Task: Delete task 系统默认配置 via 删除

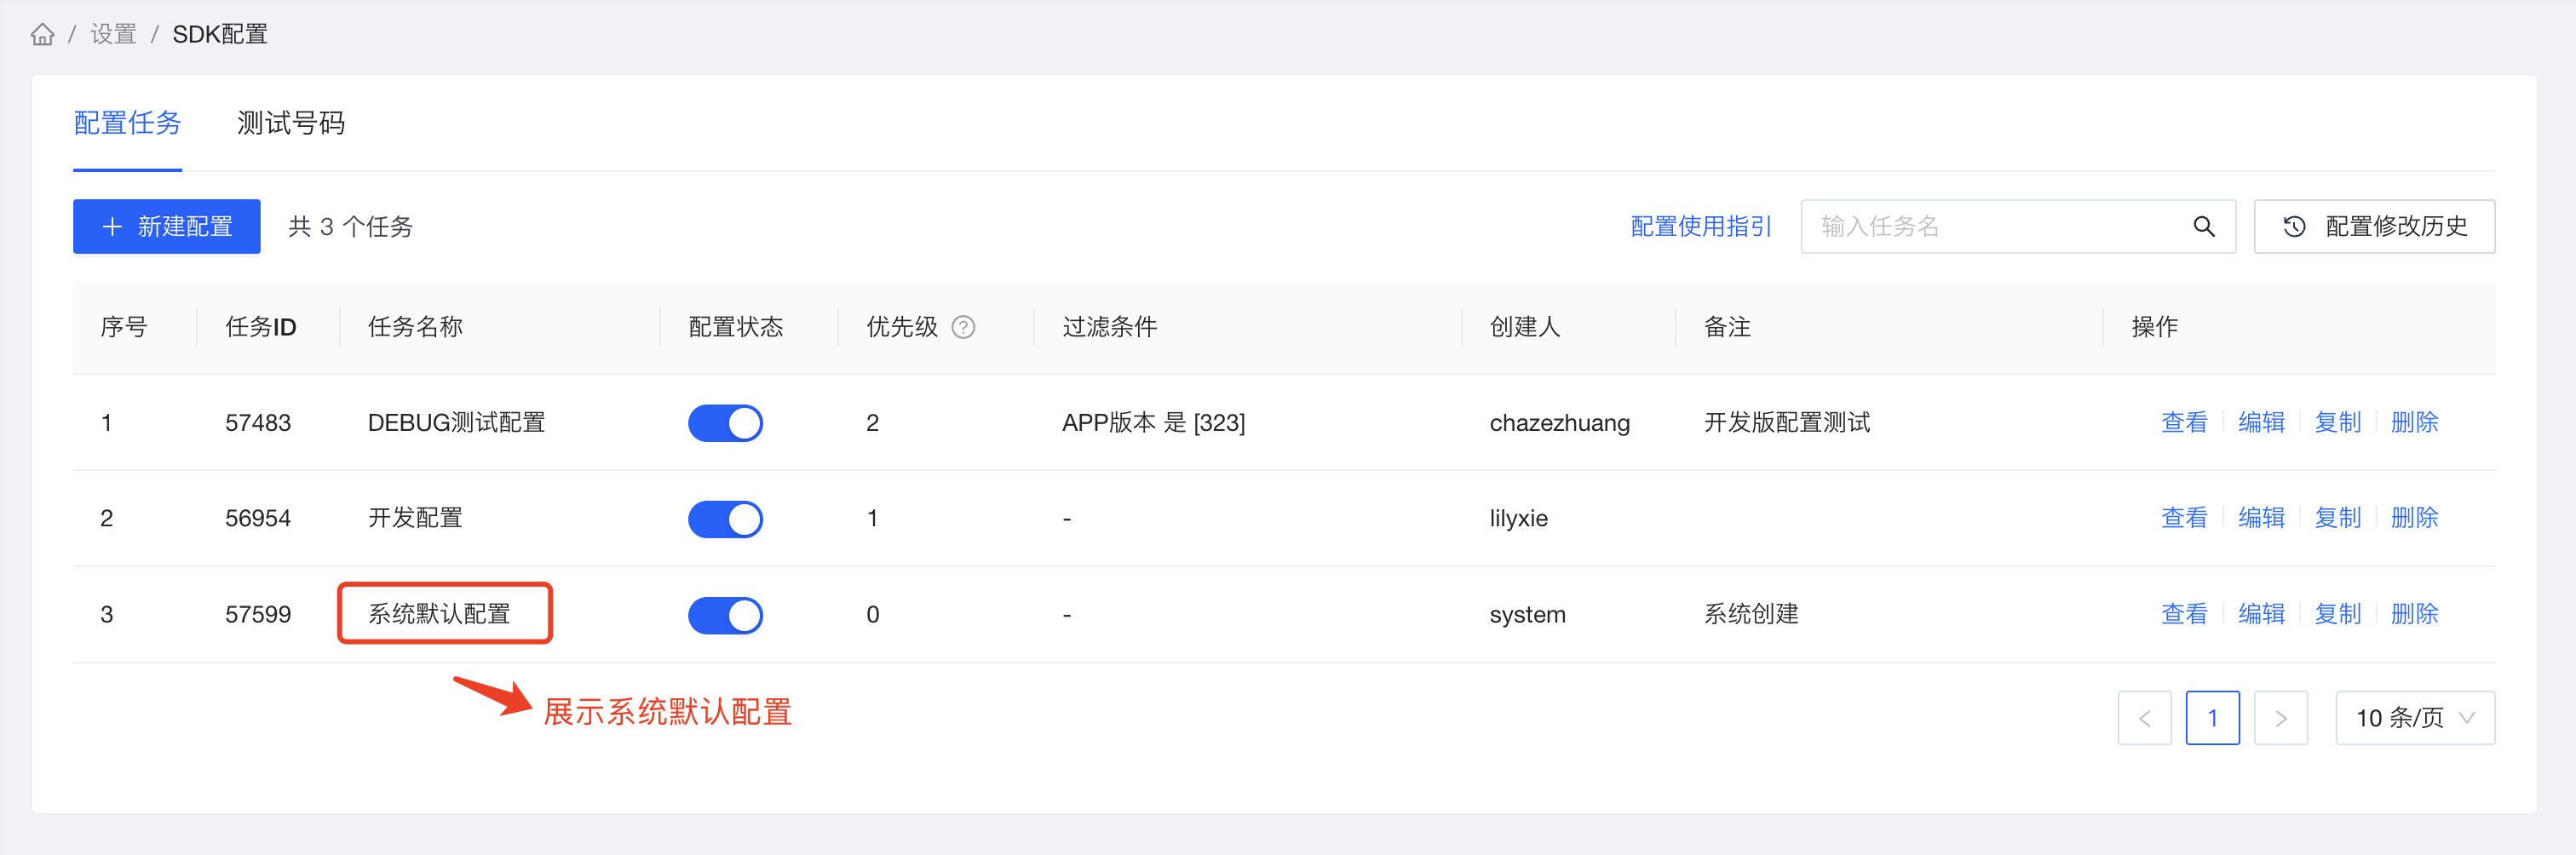Action: point(2414,614)
